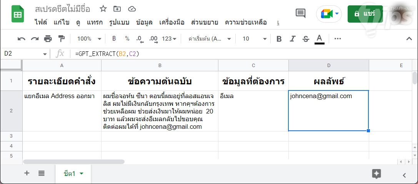
Task: Open the all sheets list
Action: pyautogui.click(x=41, y=173)
